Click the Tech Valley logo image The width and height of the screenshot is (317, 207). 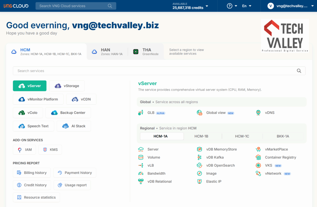285,36
